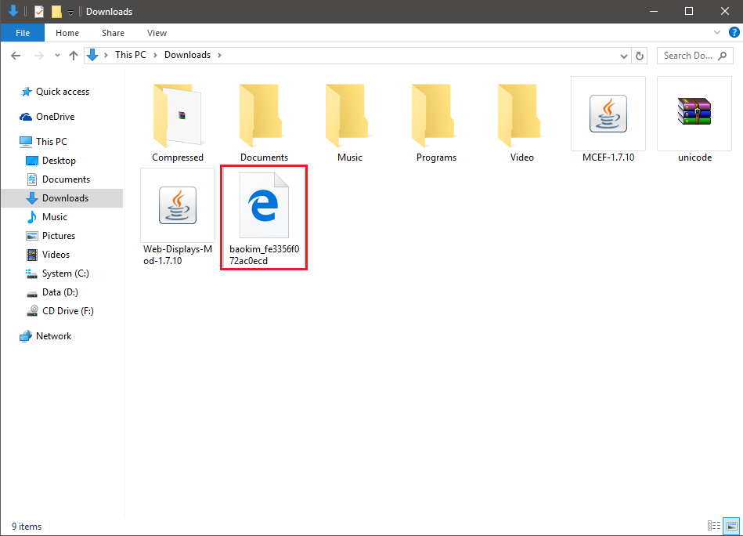Select the unicode WinRAR archive
743x536 pixels.
coord(694,120)
